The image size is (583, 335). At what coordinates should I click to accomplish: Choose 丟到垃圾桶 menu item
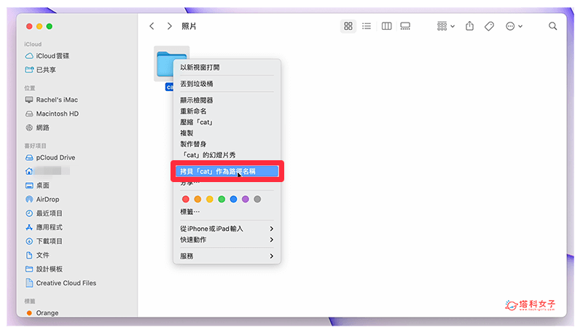[227, 84]
